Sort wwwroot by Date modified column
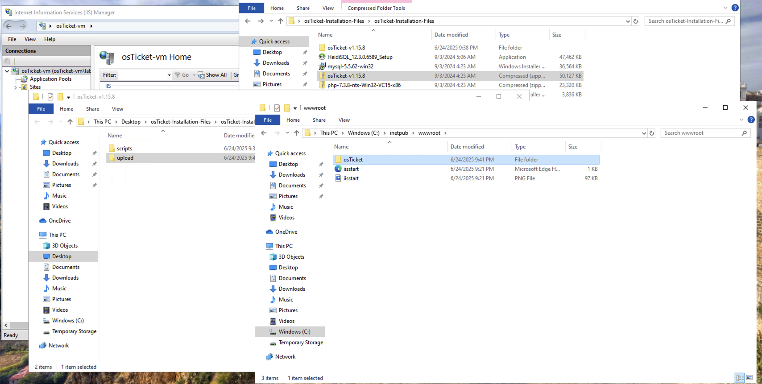762x384 pixels. point(480,147)
